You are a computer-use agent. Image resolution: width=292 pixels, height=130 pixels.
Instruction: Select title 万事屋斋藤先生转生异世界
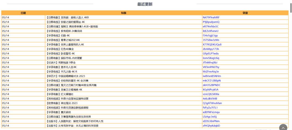76,117
